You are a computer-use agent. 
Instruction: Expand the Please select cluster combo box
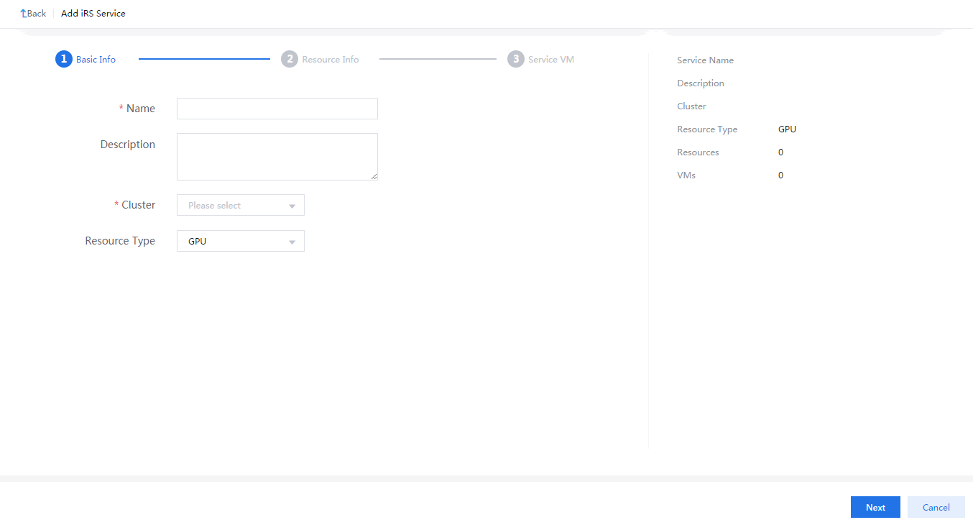point(240,205)
